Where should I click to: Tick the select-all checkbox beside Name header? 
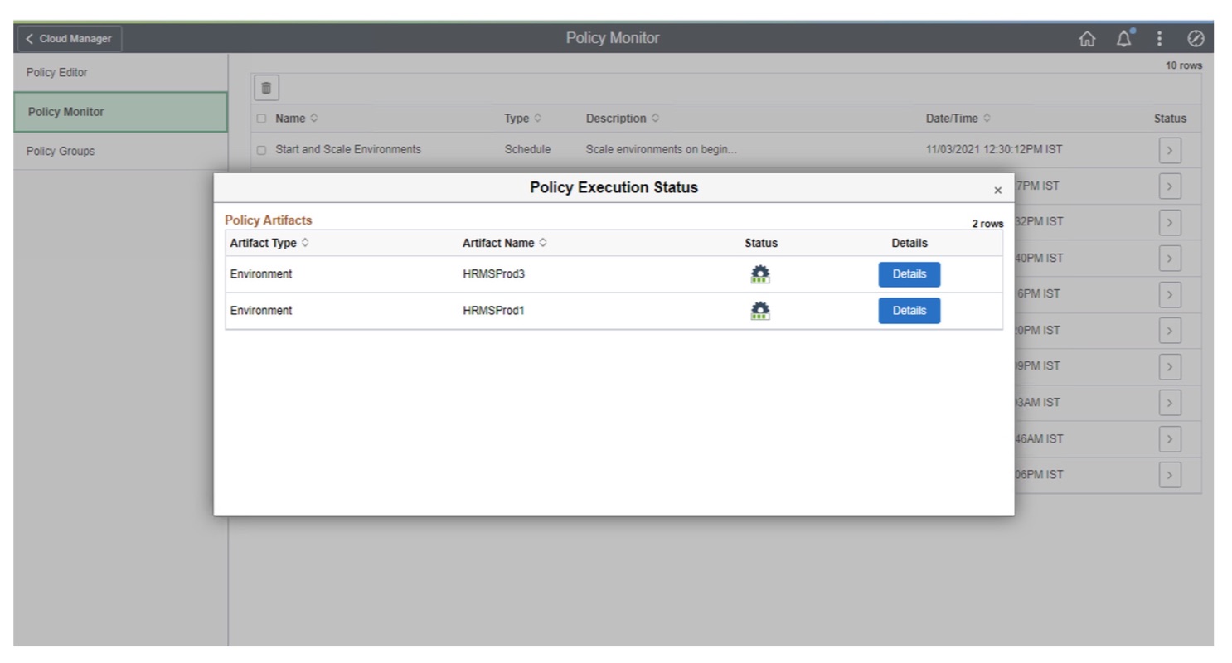[x=261, y=119]
